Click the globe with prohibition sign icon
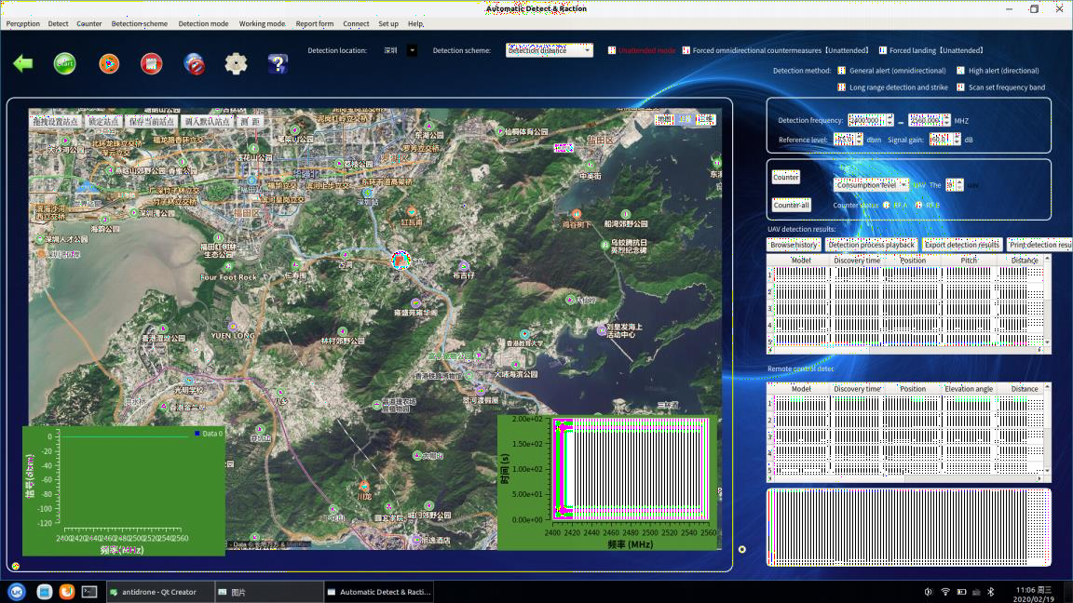 (195, 63)
